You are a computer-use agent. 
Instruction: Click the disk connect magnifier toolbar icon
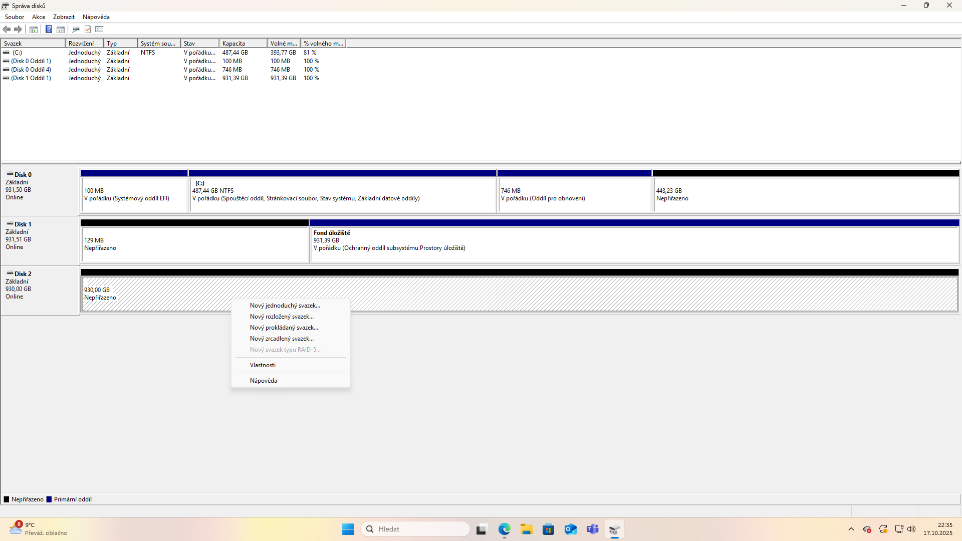point(76,29)
